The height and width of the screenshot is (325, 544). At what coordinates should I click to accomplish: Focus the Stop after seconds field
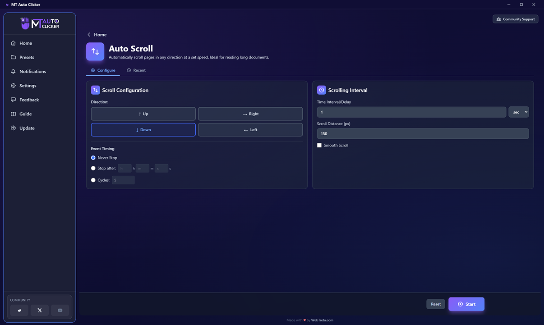(161, 168)
